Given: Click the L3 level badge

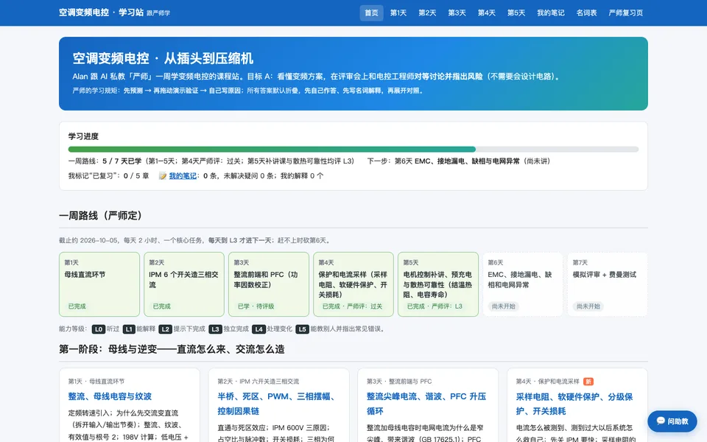Looking at the screenshot, I should pyautogui.click(x=215, y=329).
